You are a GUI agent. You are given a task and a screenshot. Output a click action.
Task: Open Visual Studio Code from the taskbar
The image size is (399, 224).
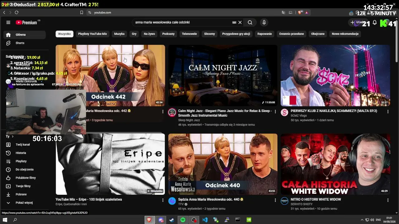pos(205,220)
